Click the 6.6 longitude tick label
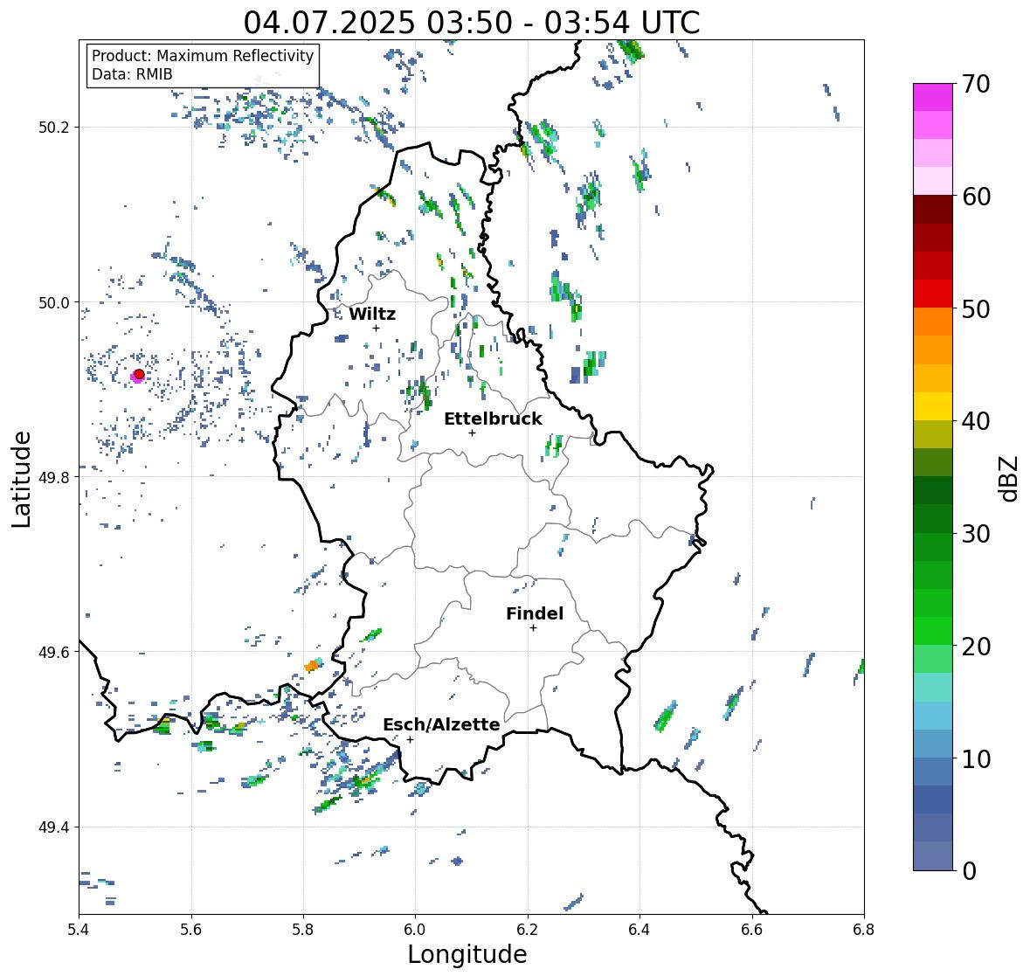1030x976 pixels. 752,929
